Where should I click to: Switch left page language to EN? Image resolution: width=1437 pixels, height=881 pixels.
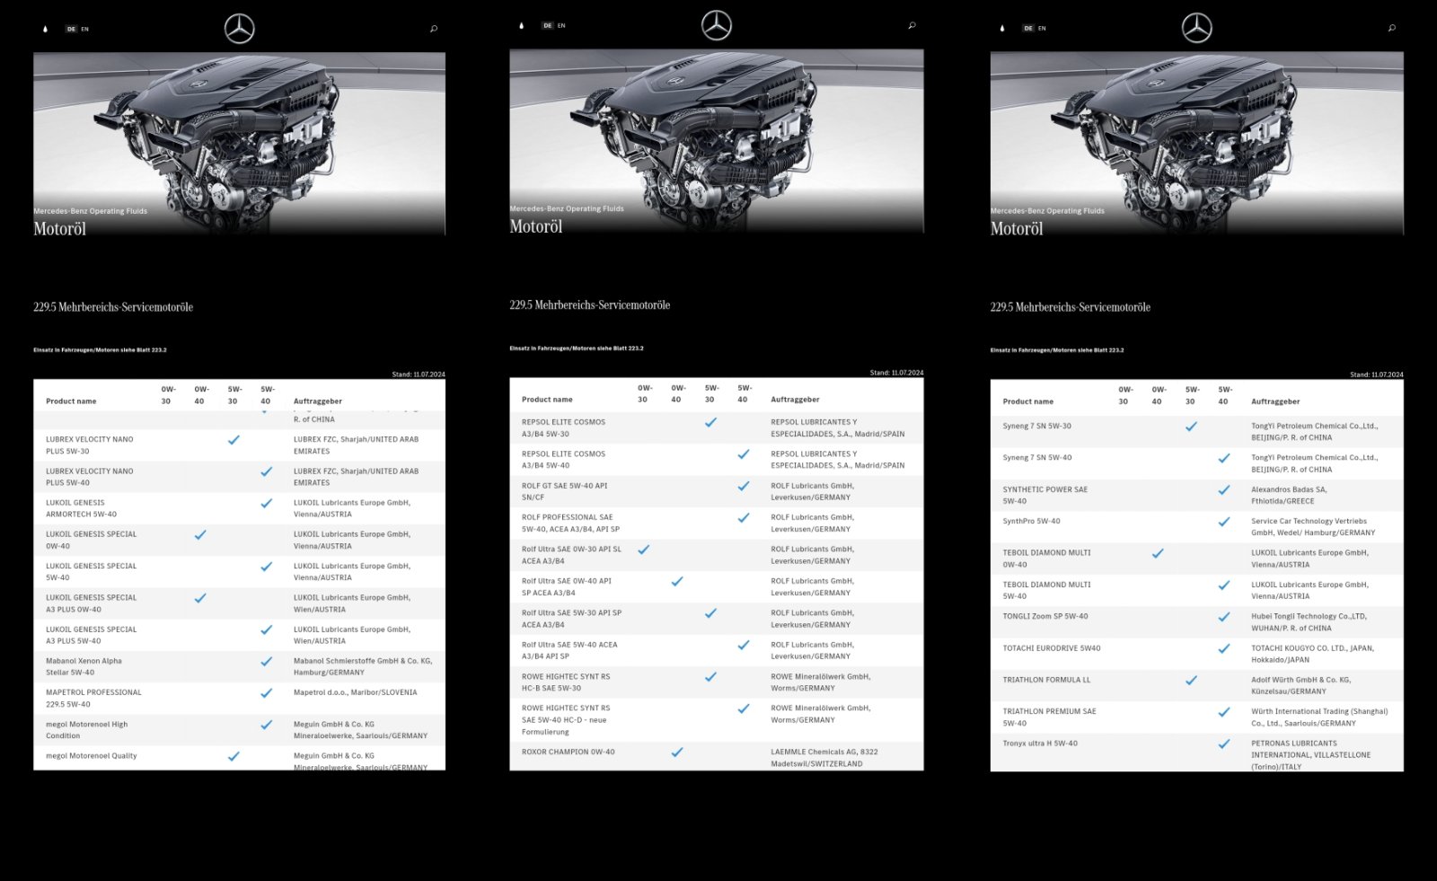85,29
